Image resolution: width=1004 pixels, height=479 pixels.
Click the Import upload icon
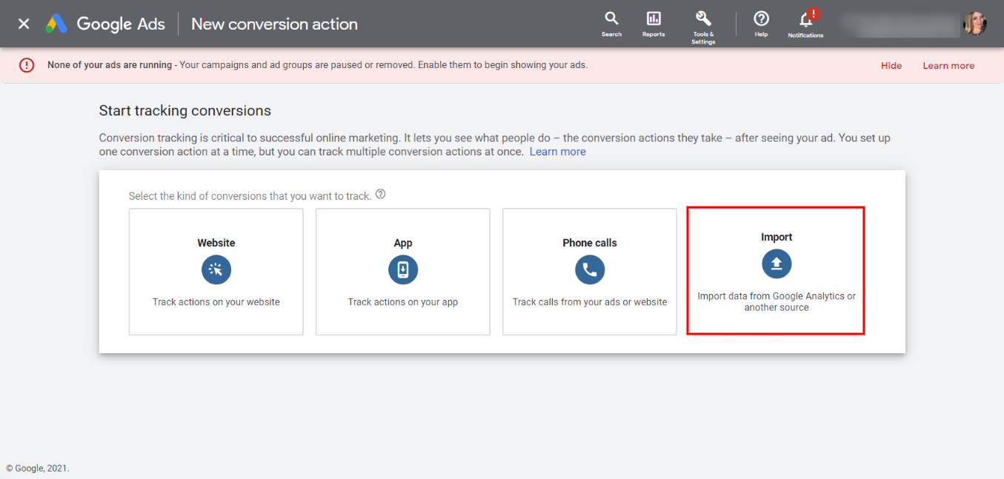[x=776, y=264]
